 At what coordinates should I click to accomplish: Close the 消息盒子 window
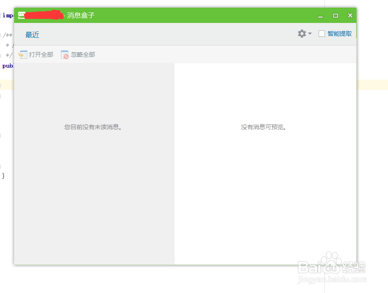coord(350,15)
